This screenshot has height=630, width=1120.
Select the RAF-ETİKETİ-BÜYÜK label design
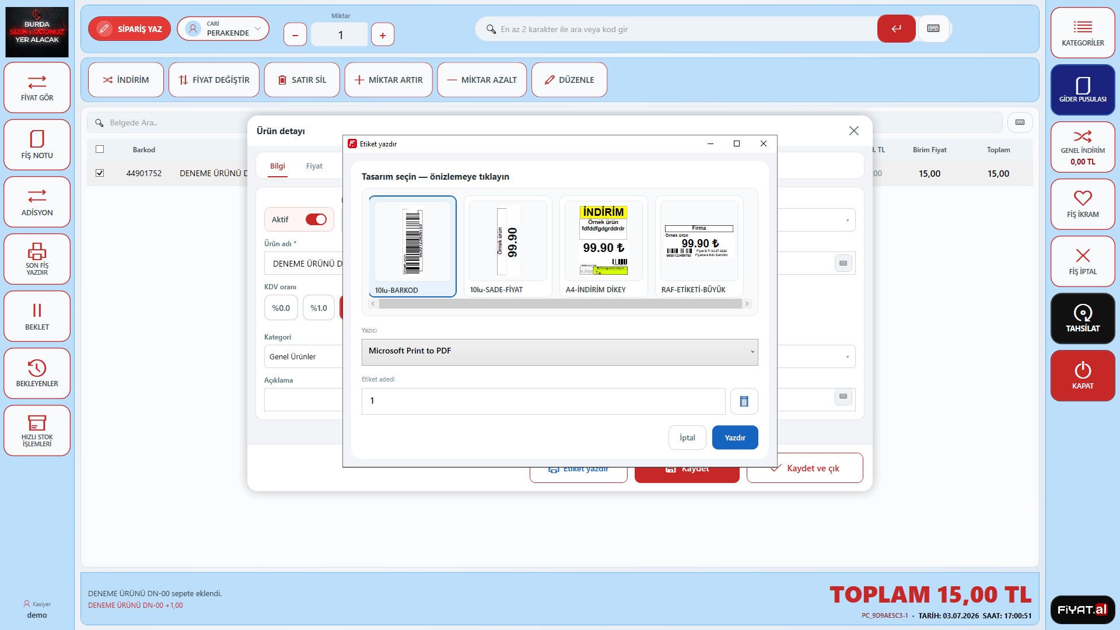pos(699,247)
